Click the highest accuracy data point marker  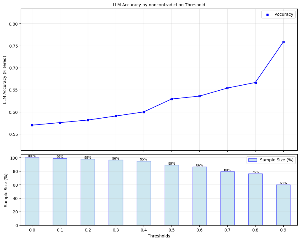283,42
